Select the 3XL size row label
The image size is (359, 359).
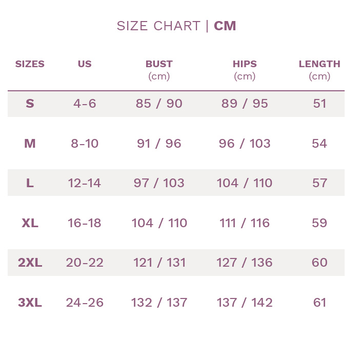[30, 303]
